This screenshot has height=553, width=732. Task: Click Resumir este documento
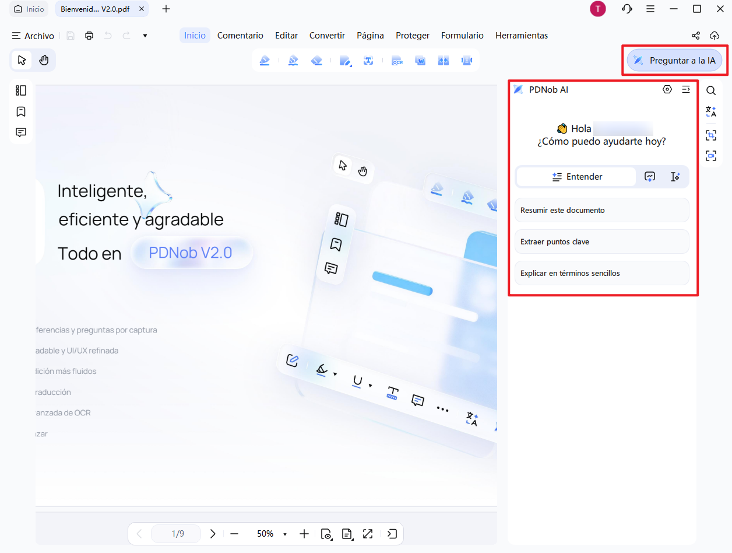click(602, 210)
